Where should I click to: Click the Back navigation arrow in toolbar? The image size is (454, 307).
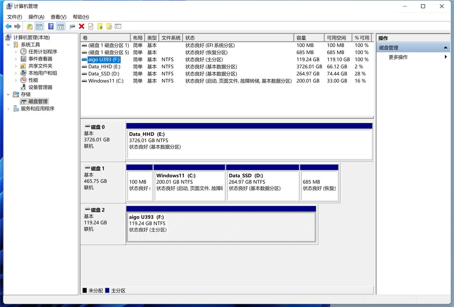pyautogui.click(x=8, y=26)
